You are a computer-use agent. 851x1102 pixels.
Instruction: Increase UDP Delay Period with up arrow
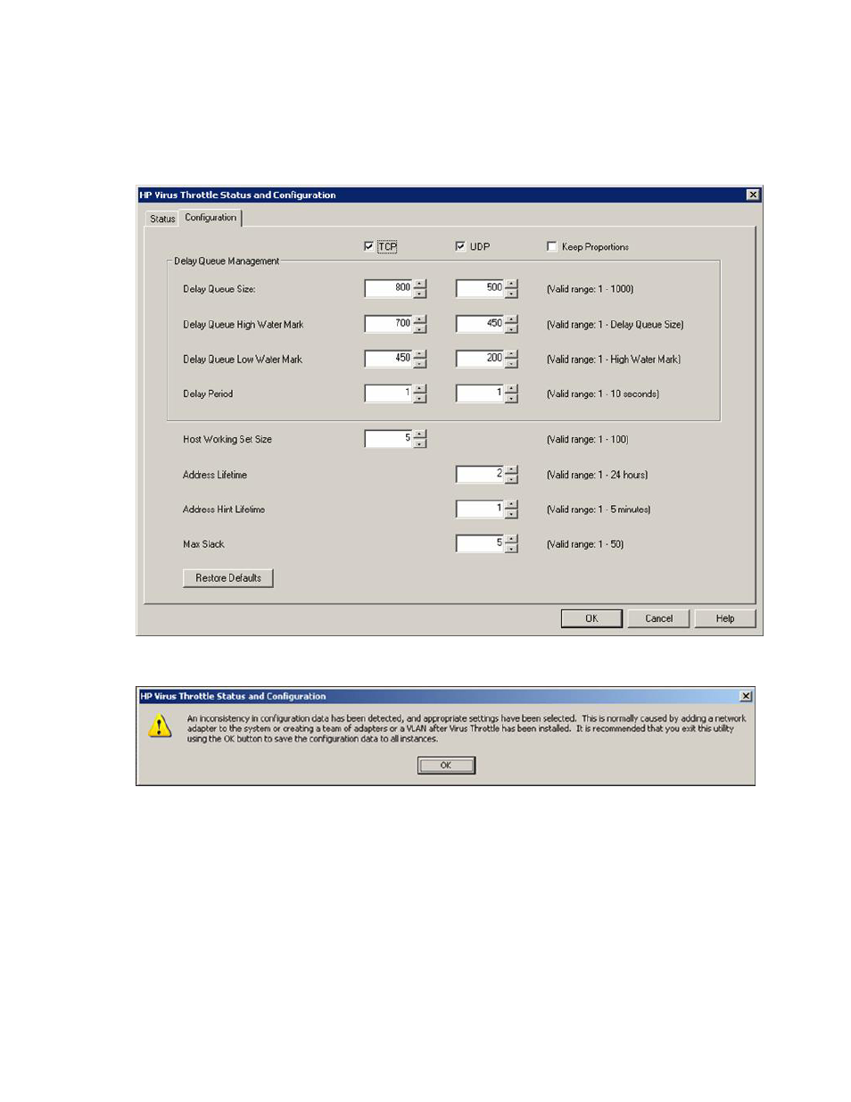point(511,389)
